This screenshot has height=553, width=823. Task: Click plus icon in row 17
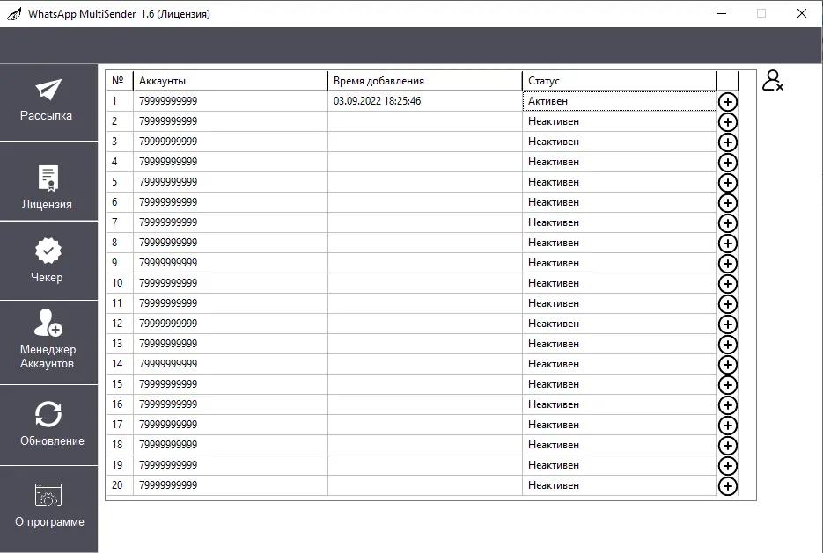click(x=727, y=426)
